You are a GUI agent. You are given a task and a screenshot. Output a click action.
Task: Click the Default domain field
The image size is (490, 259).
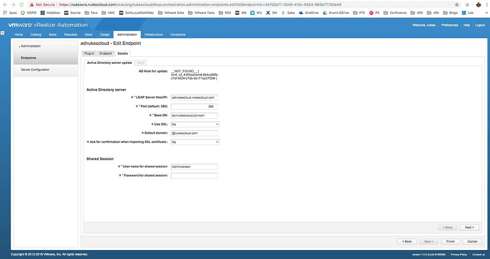tap(194, 133)
